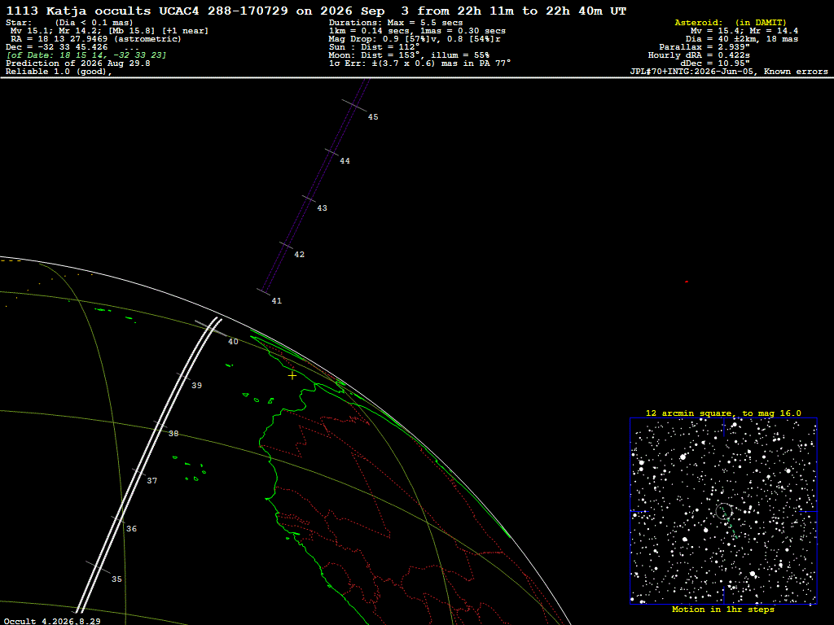Click the green asteroid motion line in the chart
Viewport: 834px width, 625px height.
[x=730, y=526]
